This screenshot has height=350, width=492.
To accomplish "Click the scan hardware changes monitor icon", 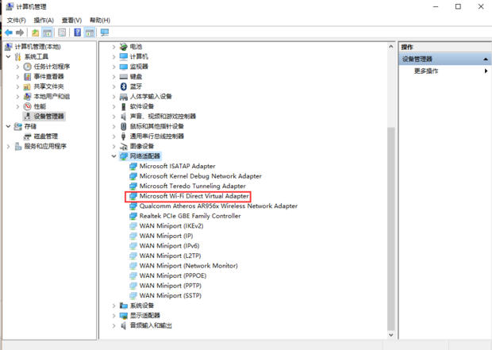I will [105, 33].
